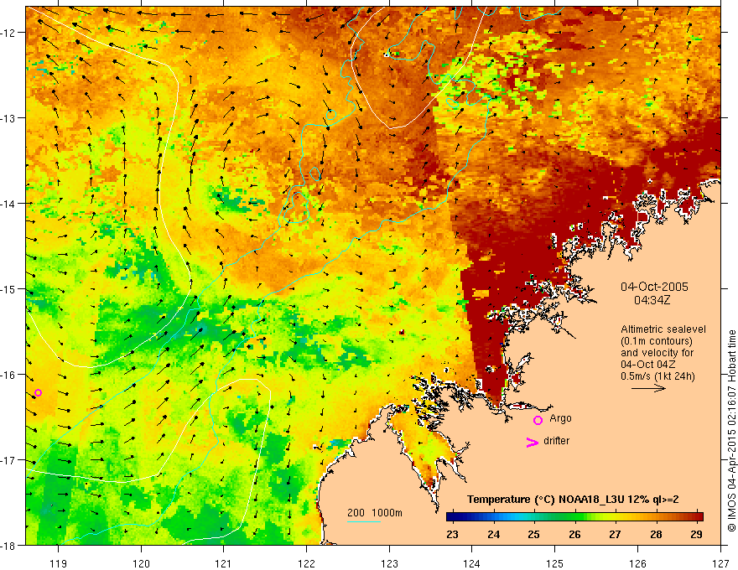Click the 'and velocity for' legend line
This screenshot has width=738, height=570.
pos(657,353)
